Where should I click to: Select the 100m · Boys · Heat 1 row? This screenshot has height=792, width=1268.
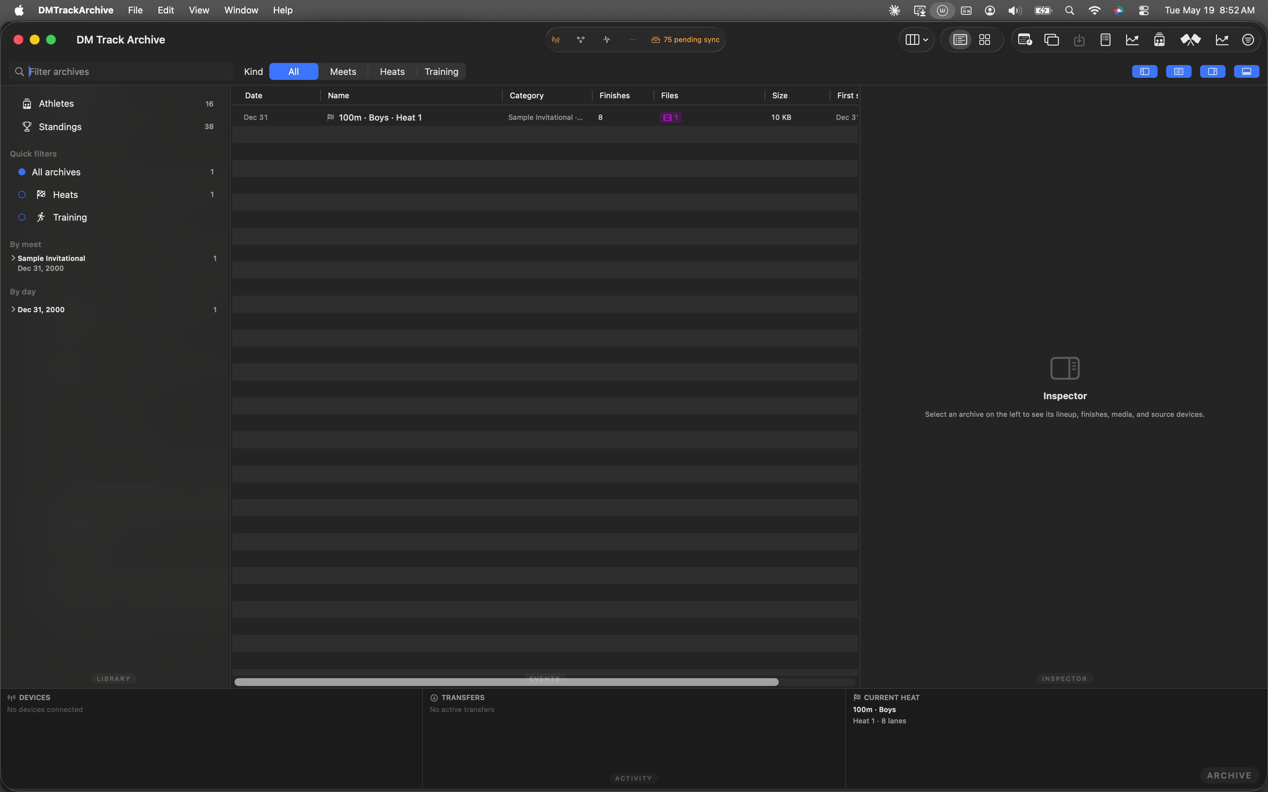[x=545, y=117]
